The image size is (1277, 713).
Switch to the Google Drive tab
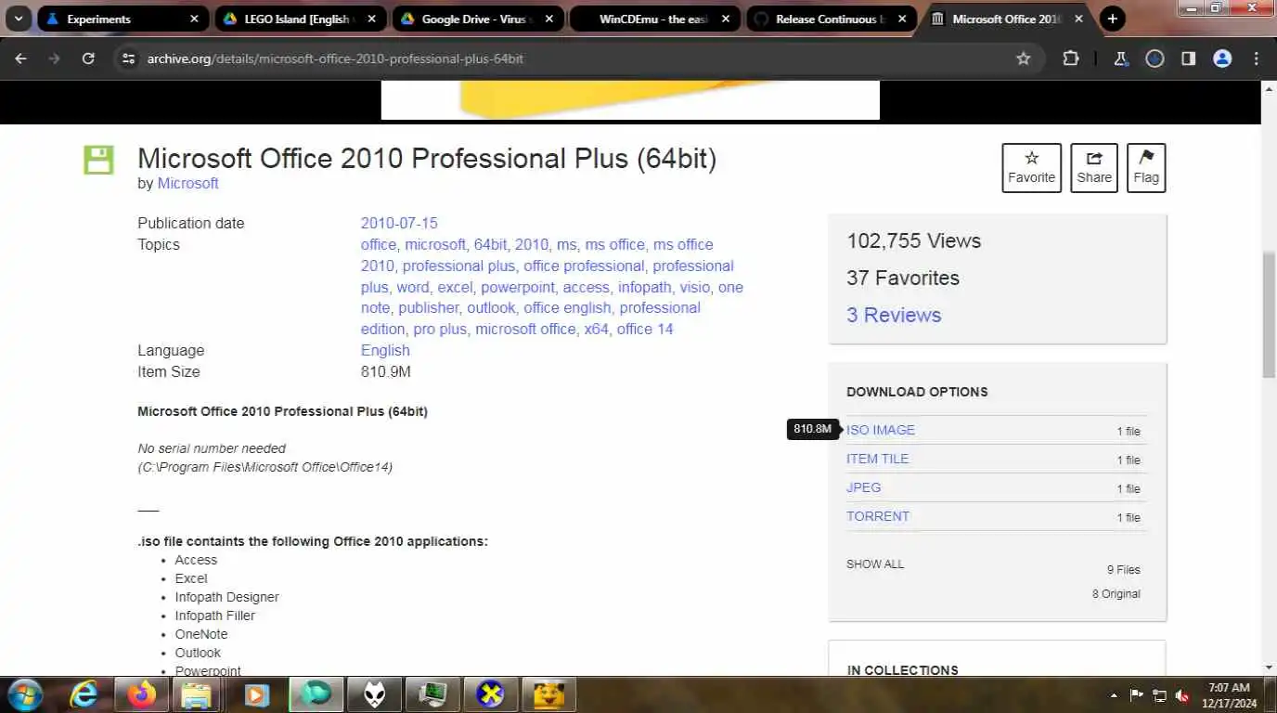(x=478, y=19)
